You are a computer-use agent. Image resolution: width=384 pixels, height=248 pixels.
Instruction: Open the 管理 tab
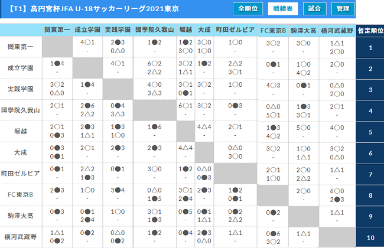point(343,9)
